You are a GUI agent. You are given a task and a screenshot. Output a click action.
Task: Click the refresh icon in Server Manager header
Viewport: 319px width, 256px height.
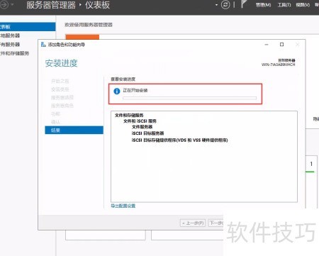point(225,5)
